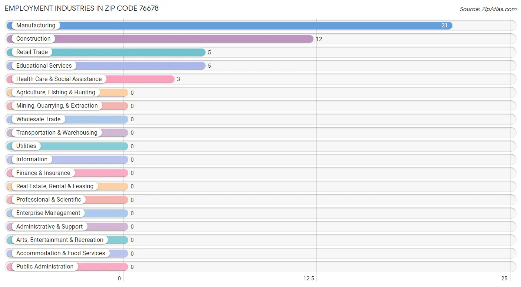Click the Information value 0
The height and width of the screenshot is (287, 521).
132,159
